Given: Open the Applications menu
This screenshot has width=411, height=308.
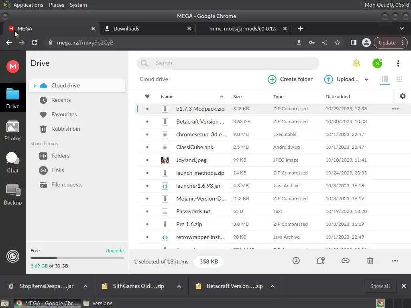Looking at the screenshot, I should pyautogui.click(x=28, y=5).
